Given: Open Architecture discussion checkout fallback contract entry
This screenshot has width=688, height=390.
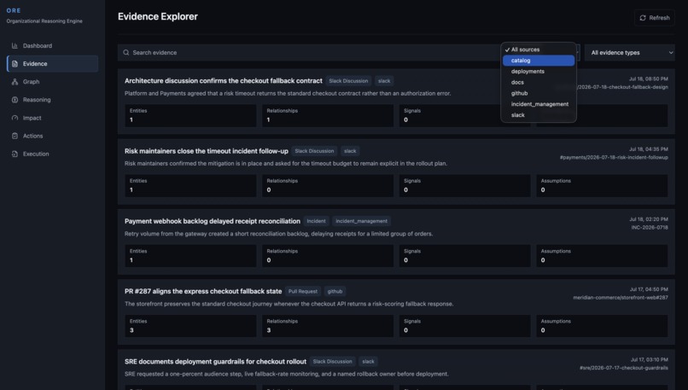Looking at the screenshot, I should click(x=224, y=81).
